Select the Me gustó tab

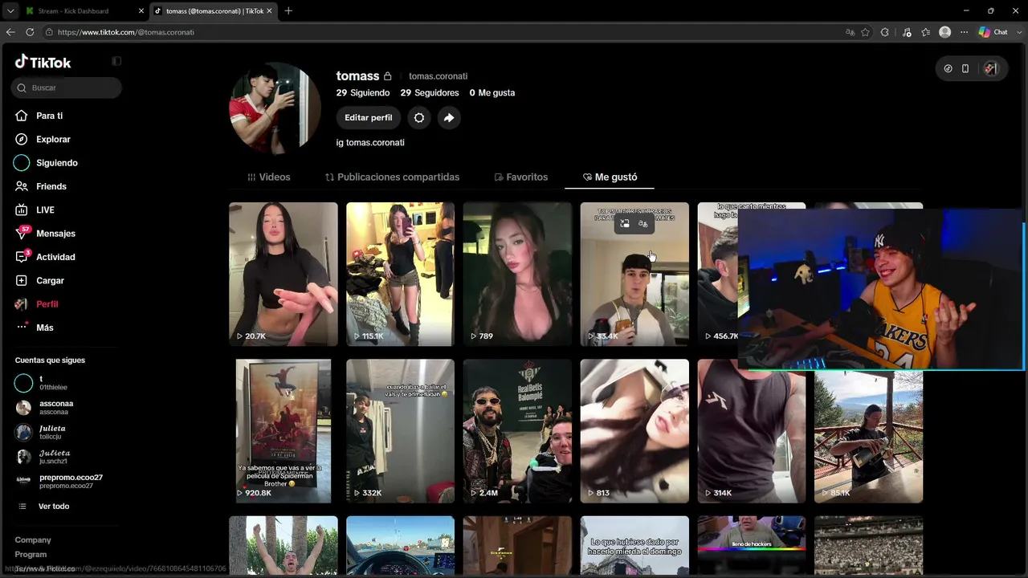(610, 177)
